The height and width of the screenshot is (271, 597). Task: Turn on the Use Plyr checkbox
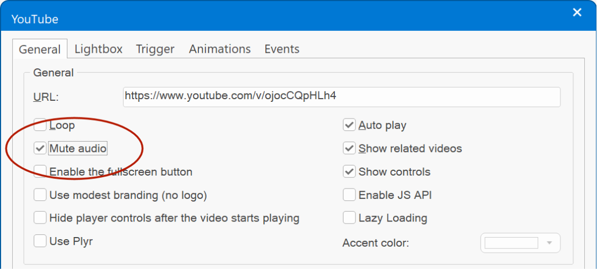tap(40, 241)
